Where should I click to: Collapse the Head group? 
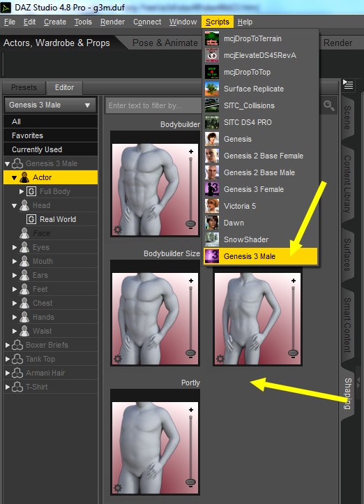[x=14, y=205]
